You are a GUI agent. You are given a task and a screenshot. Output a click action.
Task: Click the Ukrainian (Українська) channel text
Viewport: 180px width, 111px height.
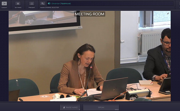(61, 4)
